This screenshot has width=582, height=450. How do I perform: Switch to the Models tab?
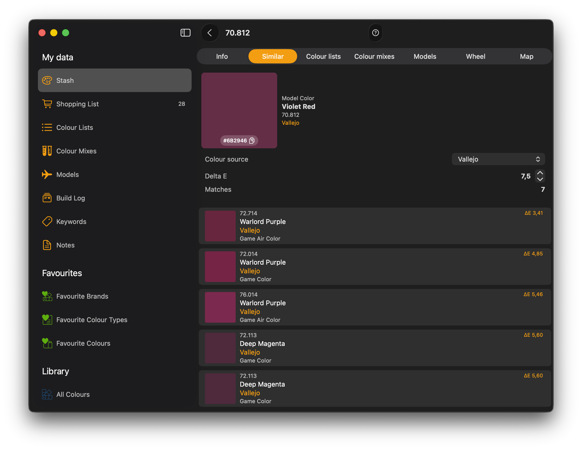pyautogui.click(x=425, y=57)
